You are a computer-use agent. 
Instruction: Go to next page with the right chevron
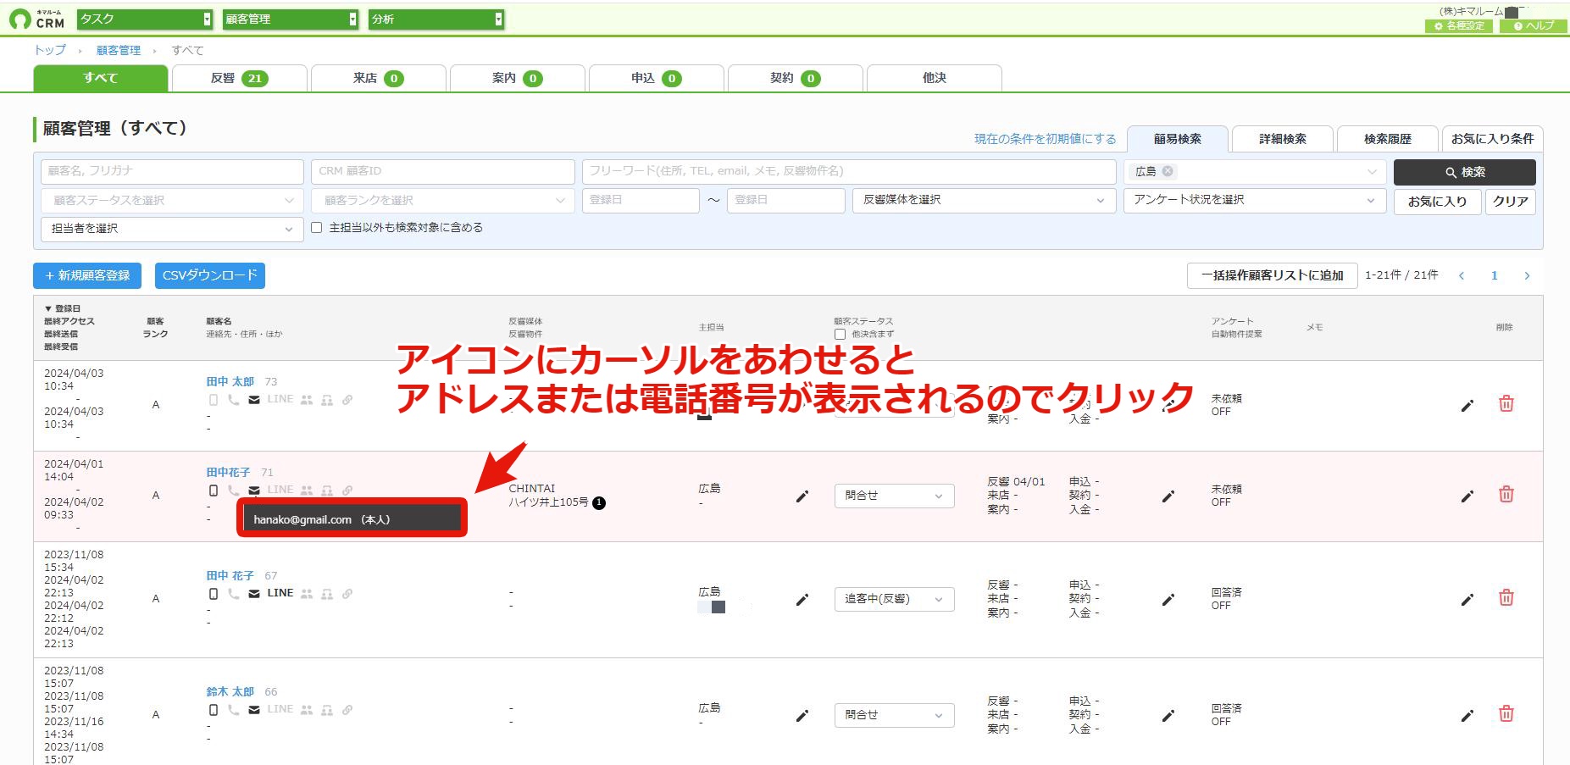tap(1527, 275)
